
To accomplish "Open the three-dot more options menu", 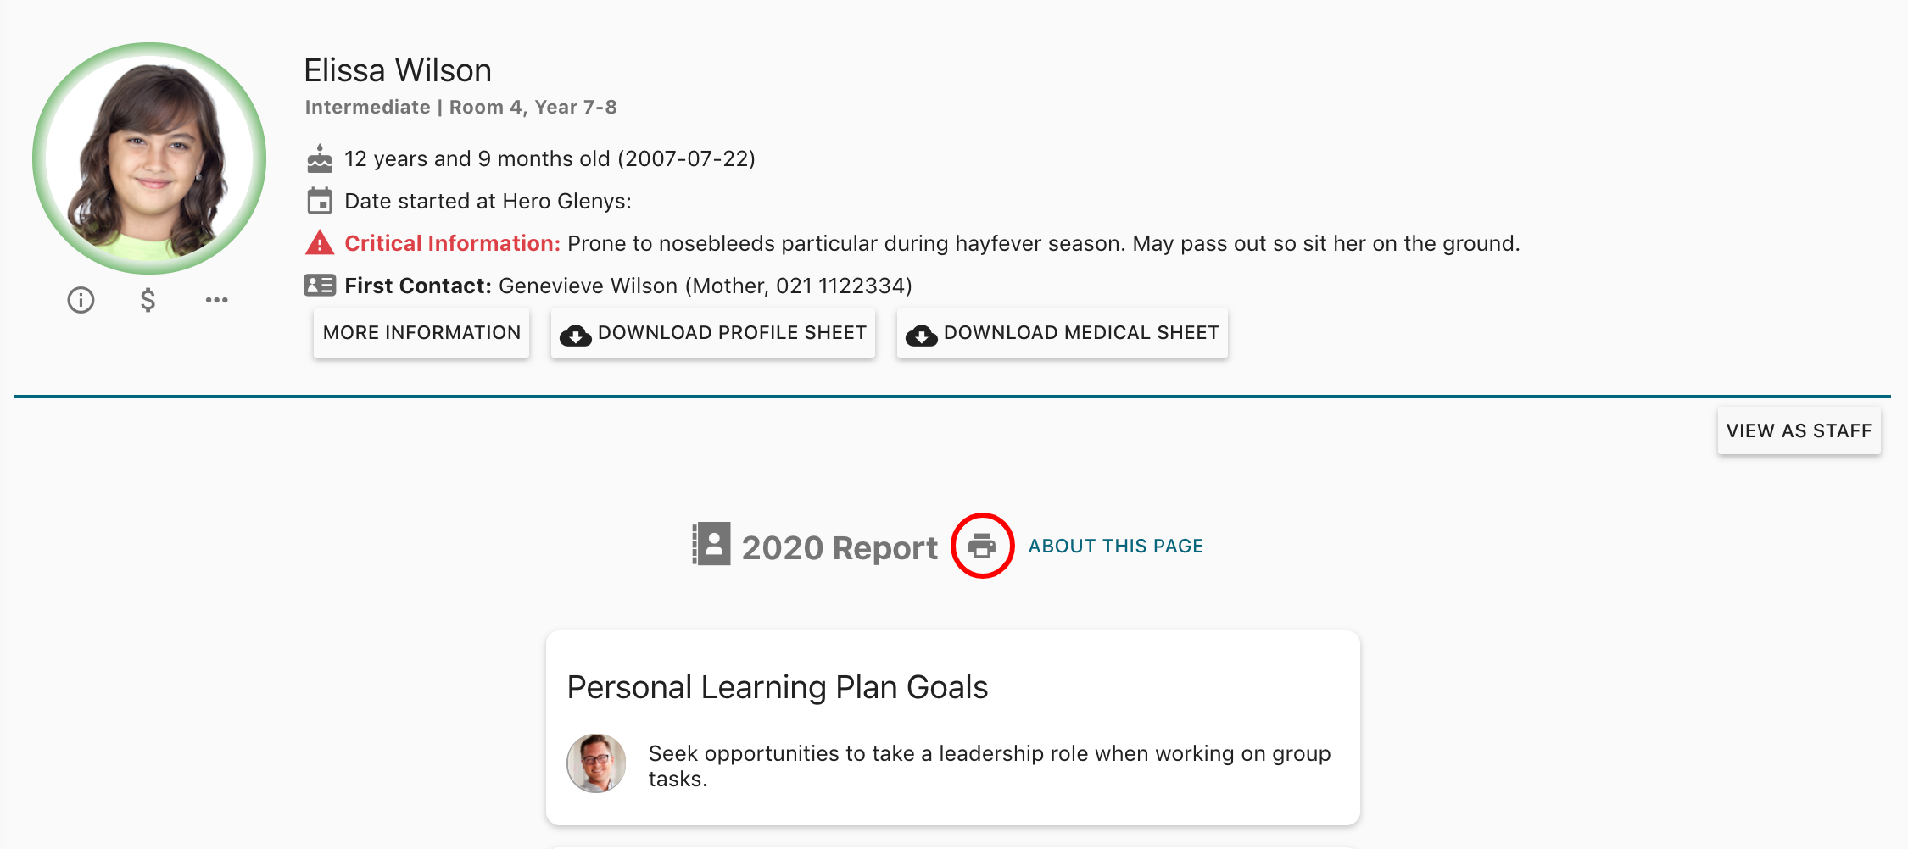I will (216, 300).
